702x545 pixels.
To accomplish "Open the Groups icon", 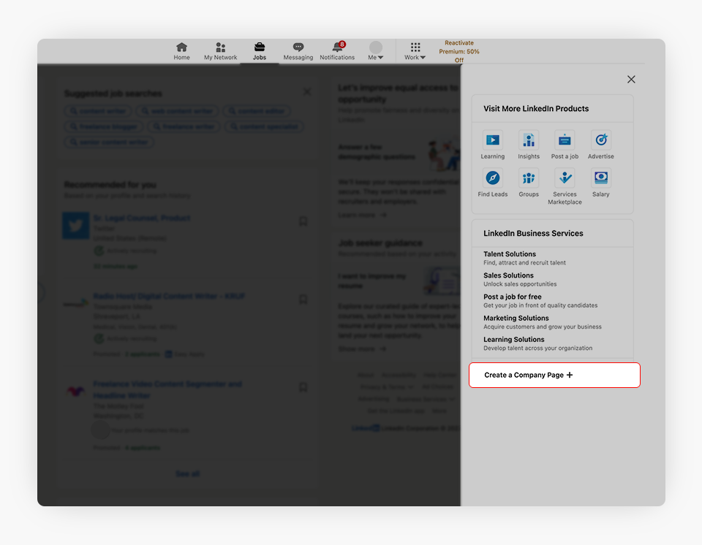I will 529,178.
